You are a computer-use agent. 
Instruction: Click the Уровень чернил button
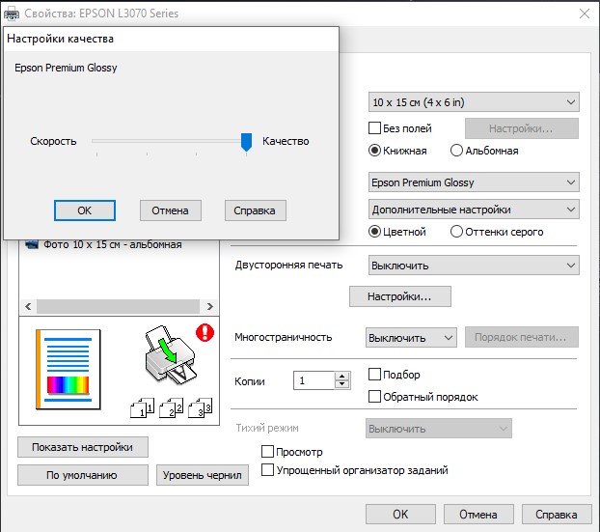(203, 475)
